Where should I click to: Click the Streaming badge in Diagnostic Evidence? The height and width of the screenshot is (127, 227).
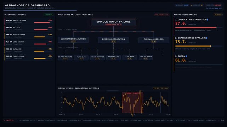[x=49, y=15]
